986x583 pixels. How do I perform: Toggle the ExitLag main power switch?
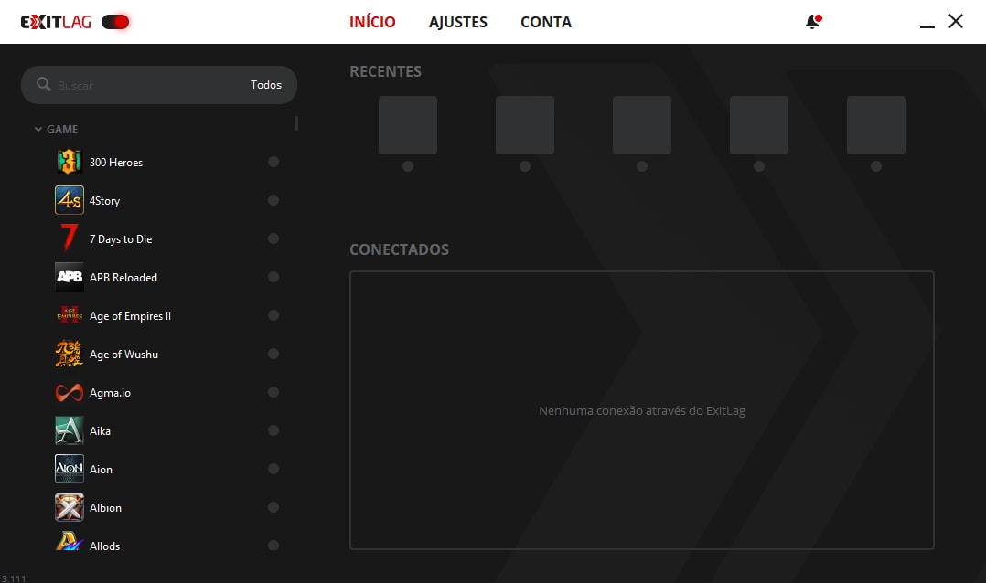tap(115, 22)
